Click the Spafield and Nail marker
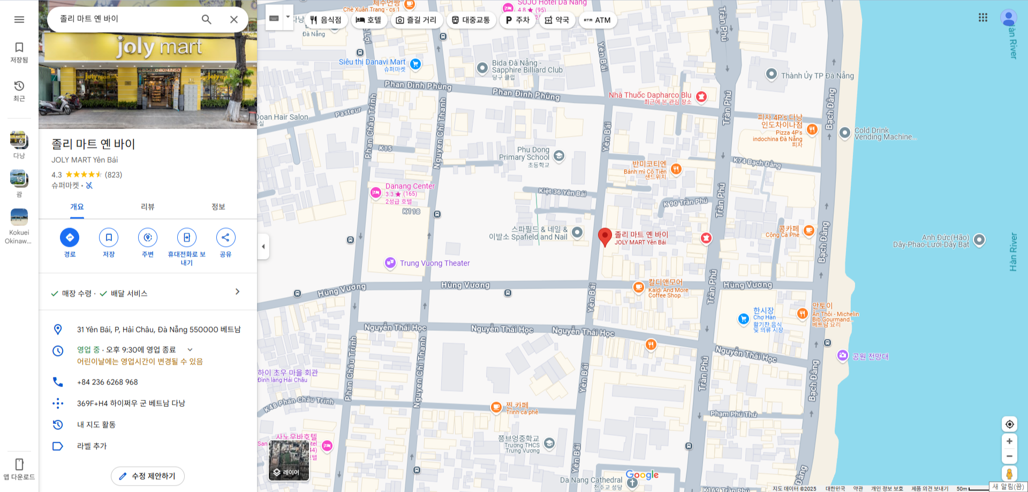 tap(577, 232)
